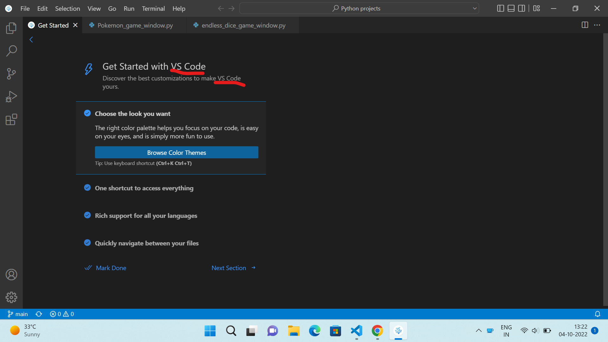Click the navigate forward arrow in title bar
This screenshot has width=608, height=342.
(232, 9)
